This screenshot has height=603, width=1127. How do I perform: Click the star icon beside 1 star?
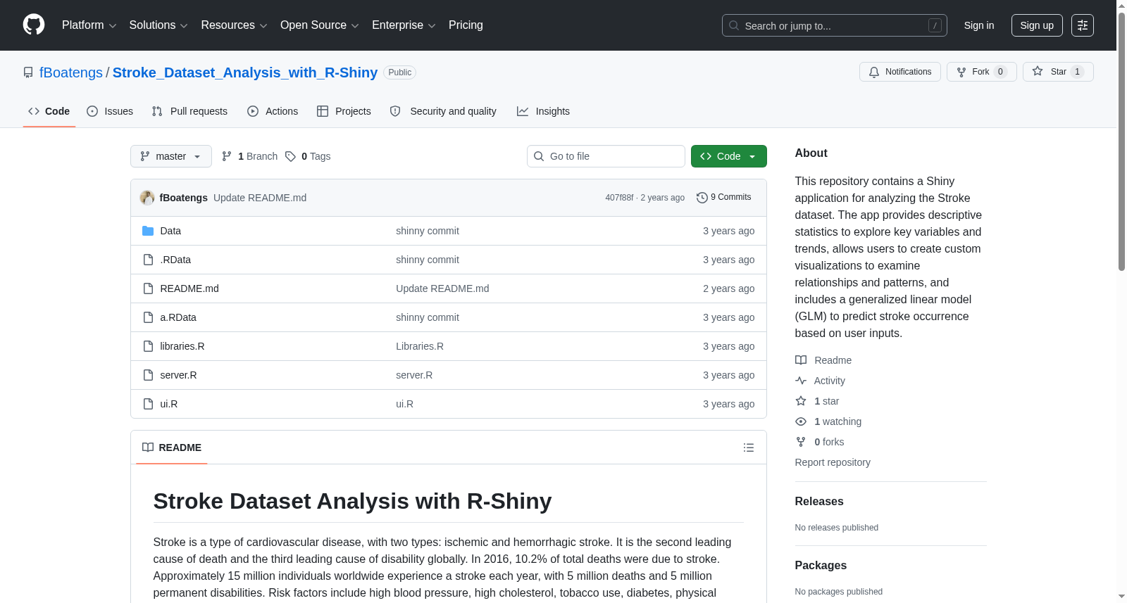pyautogui.click(x=801, y=401)
